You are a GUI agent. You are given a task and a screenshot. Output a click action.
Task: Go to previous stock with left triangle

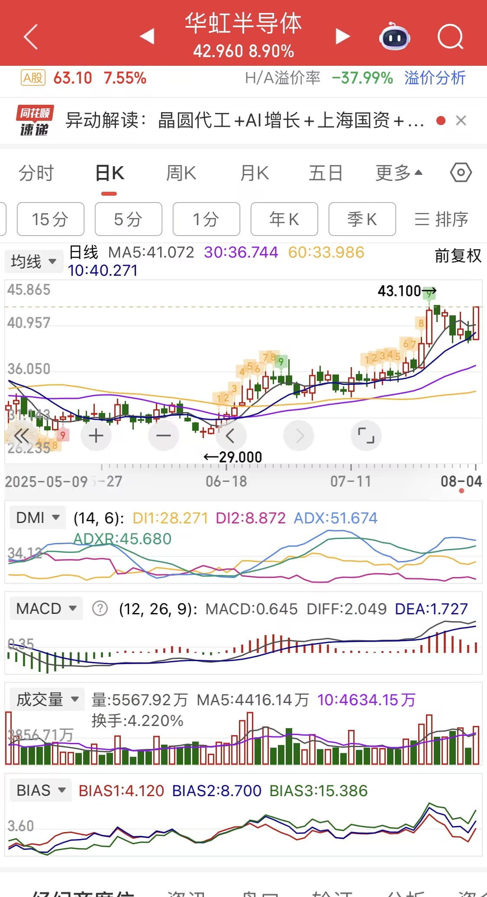147,36
